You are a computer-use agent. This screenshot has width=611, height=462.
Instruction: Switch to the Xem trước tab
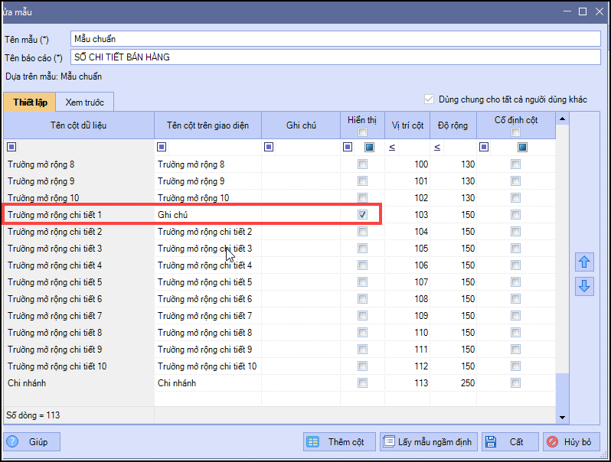[x=84, y=102]
